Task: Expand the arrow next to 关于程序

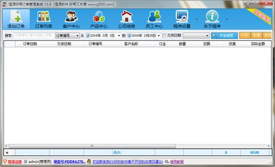Action: click(227, 19)
